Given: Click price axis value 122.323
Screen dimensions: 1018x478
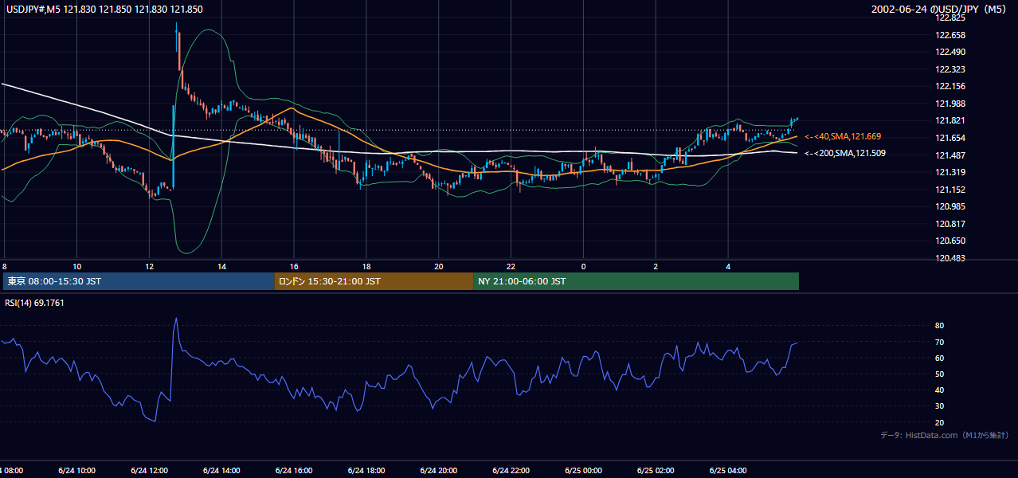Looking at the screenshot, I should pyautogui.click(x=951, y=69).
